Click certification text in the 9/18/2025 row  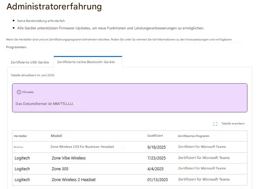point(202,147)
